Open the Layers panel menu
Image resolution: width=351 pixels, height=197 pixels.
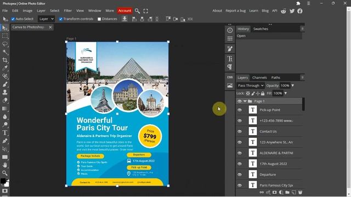click(302, 77)
